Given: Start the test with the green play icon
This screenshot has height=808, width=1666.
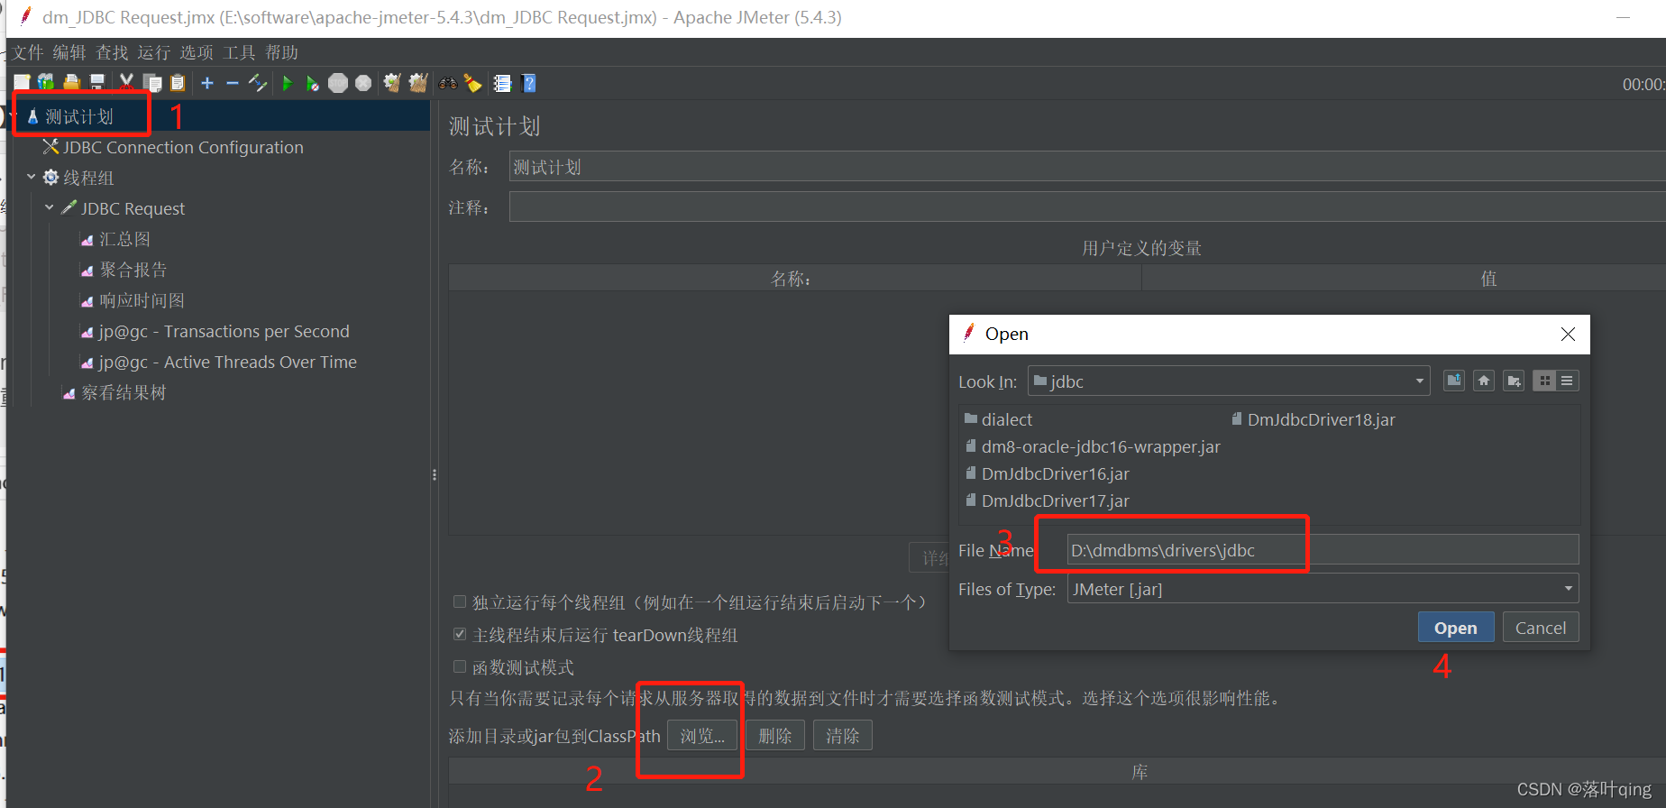Looking at the screenshot, I should 288,83.
